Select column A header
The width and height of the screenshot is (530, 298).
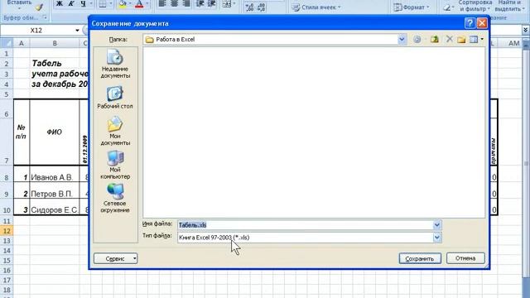click(x=22, y=43)
